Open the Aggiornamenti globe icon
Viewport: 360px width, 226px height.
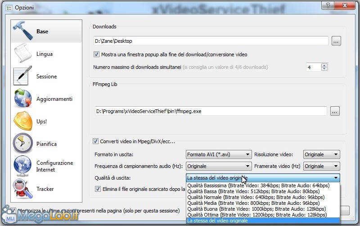23,98
